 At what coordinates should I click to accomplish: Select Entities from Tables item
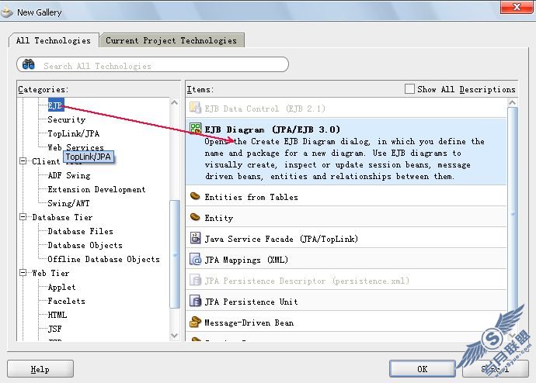pos(346,197)
